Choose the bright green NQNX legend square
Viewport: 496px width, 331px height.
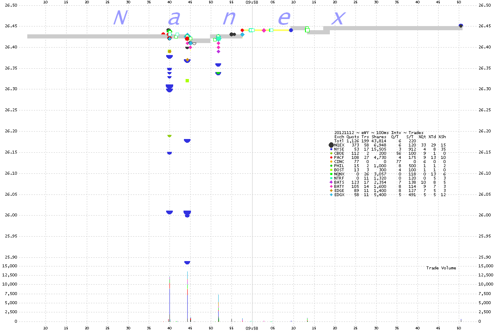pos(331,174)
